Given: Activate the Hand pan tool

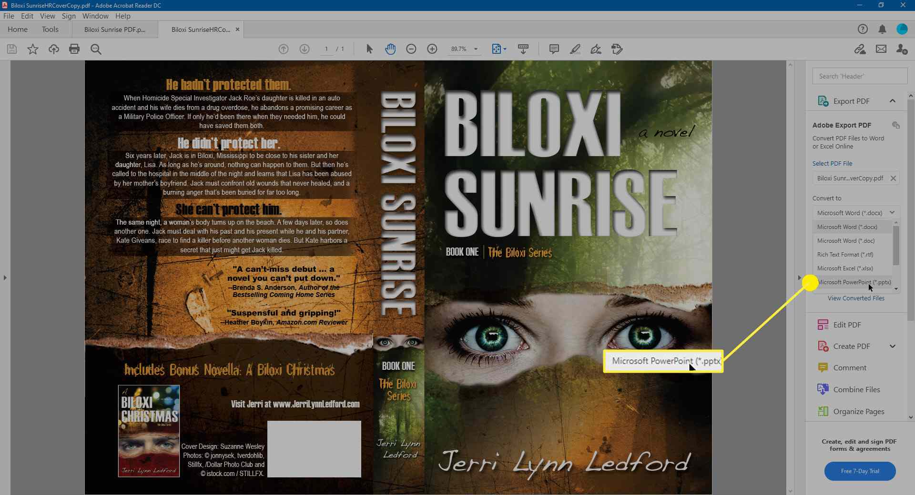Looking at the screenshot, I should click(x=390, y=49).
